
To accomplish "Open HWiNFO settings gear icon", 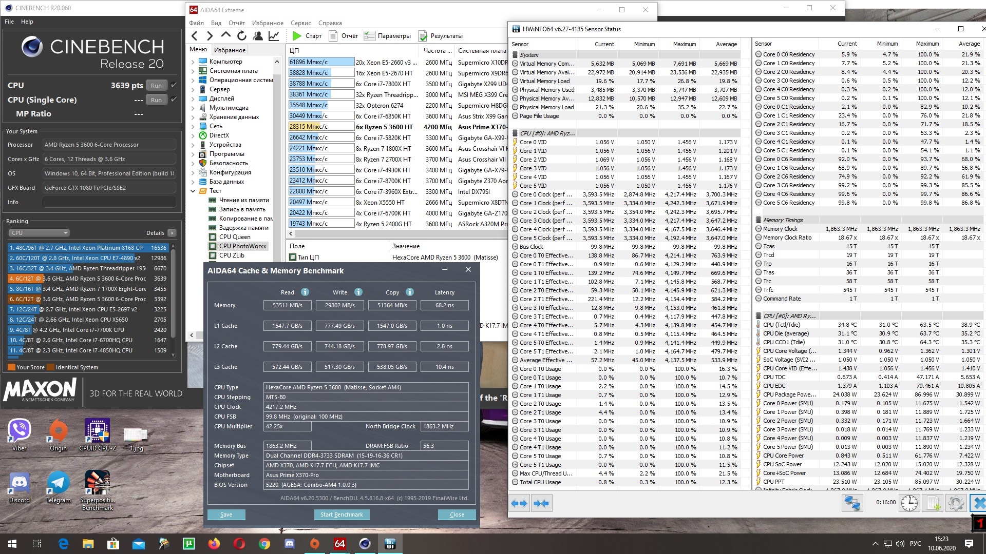I will [956, 503].
